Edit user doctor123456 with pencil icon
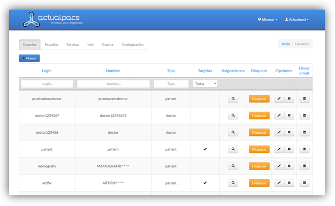Screen dimensions: 335x206 pyautogui.click(x=279, y=133)
